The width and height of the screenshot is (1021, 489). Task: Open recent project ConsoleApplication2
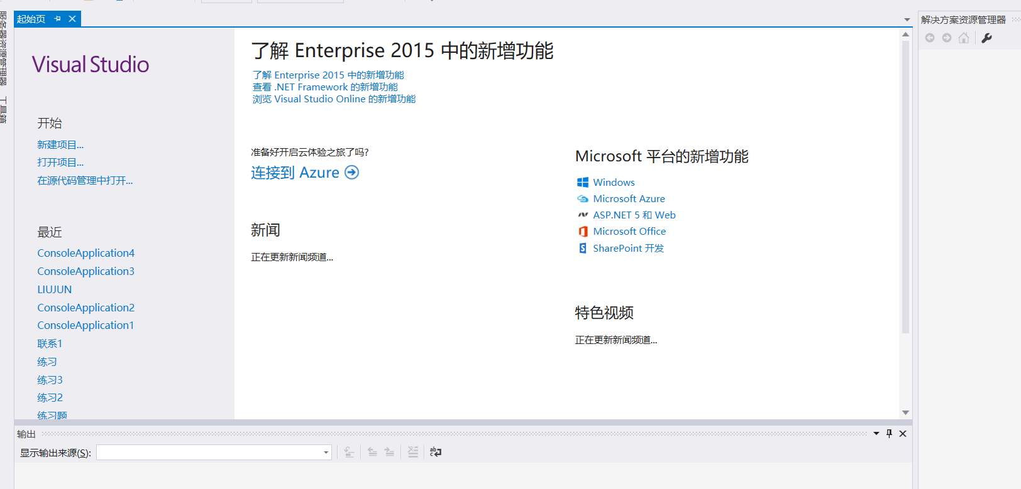[86, 308]
